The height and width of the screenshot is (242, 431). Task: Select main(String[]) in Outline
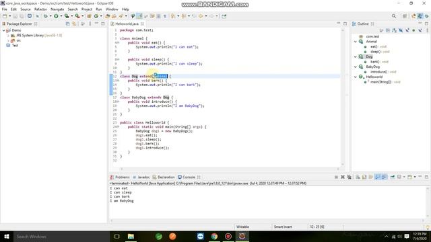[x=382, y=82]
